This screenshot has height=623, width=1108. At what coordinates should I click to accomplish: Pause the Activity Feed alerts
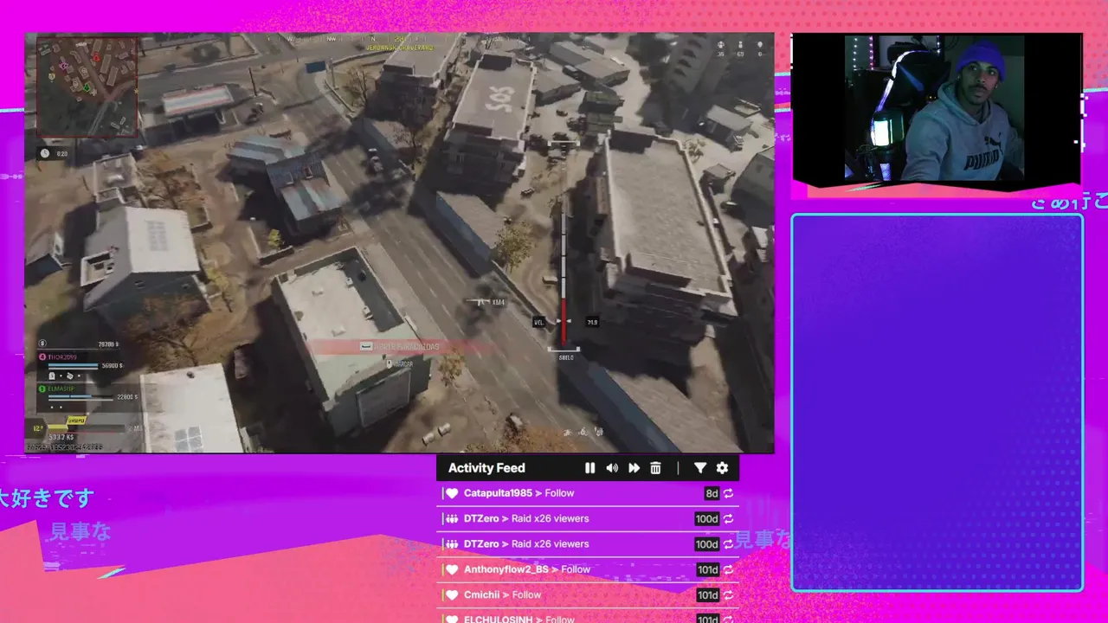590,468
